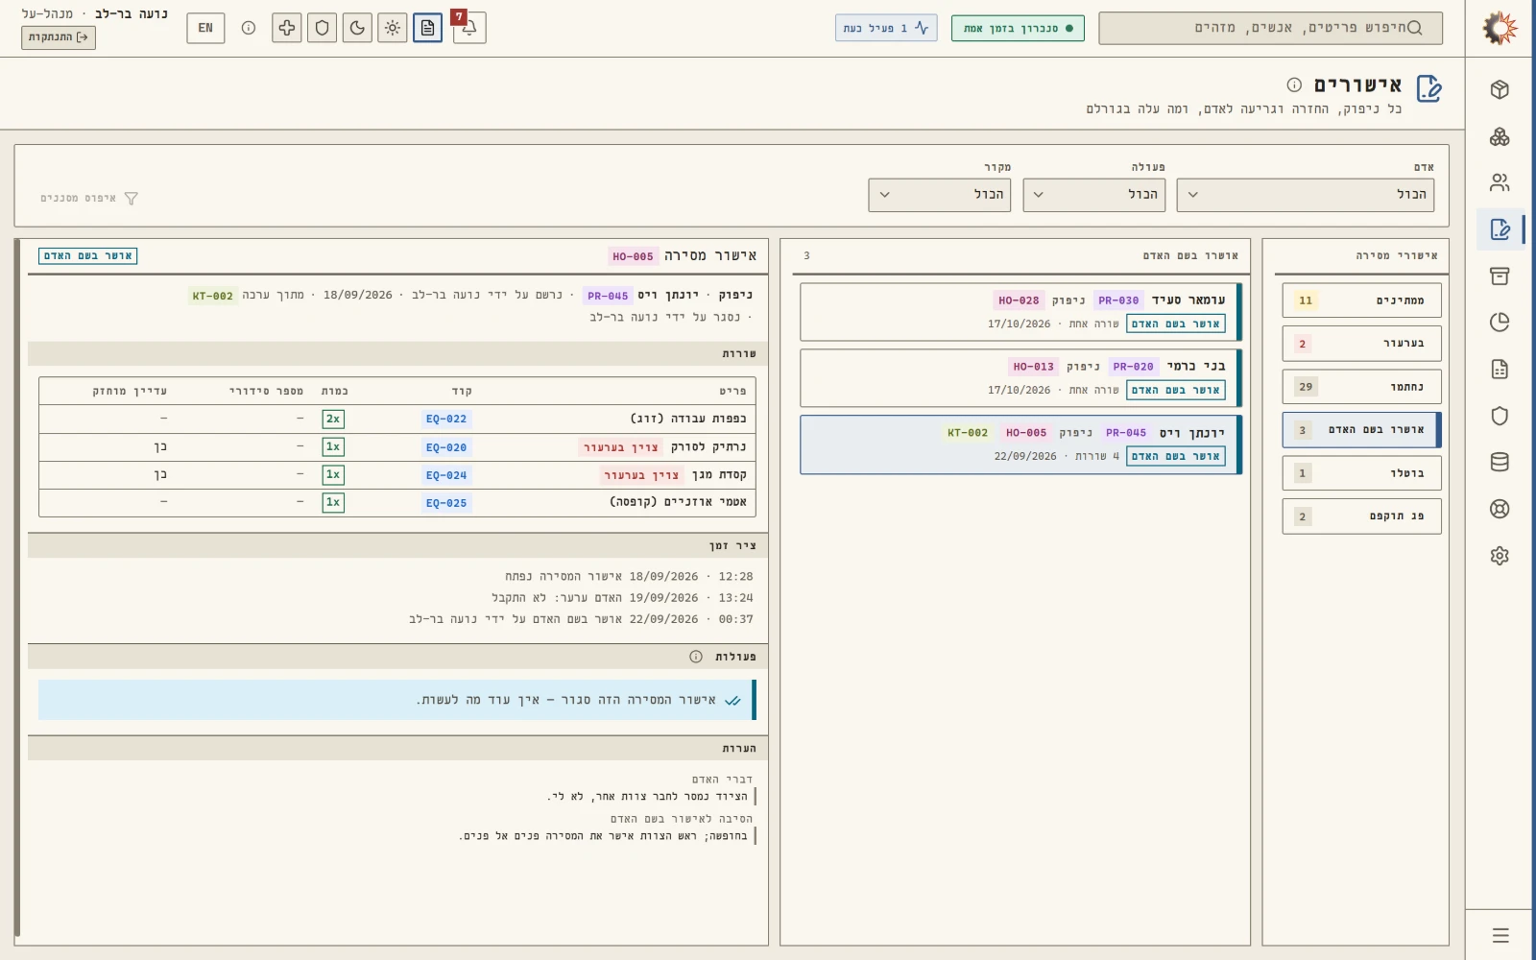
Task: Open the בני כרמי approval card
Action: coord(1020,378)
